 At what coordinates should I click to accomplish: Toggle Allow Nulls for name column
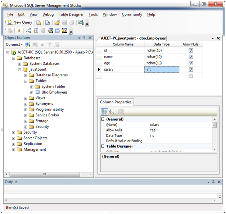pos(191,57)
